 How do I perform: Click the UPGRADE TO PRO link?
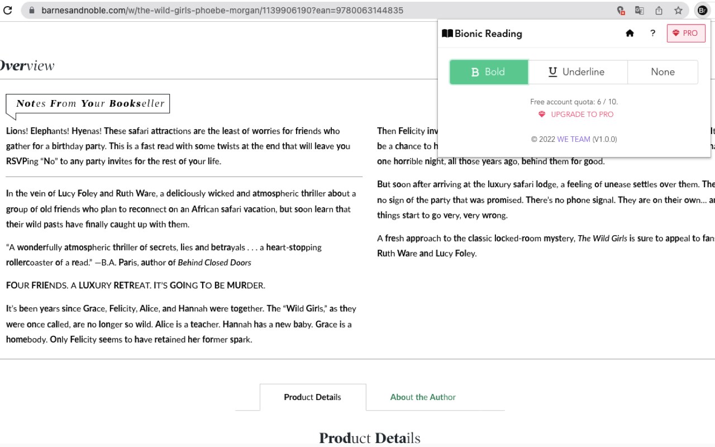click(582, 115)
